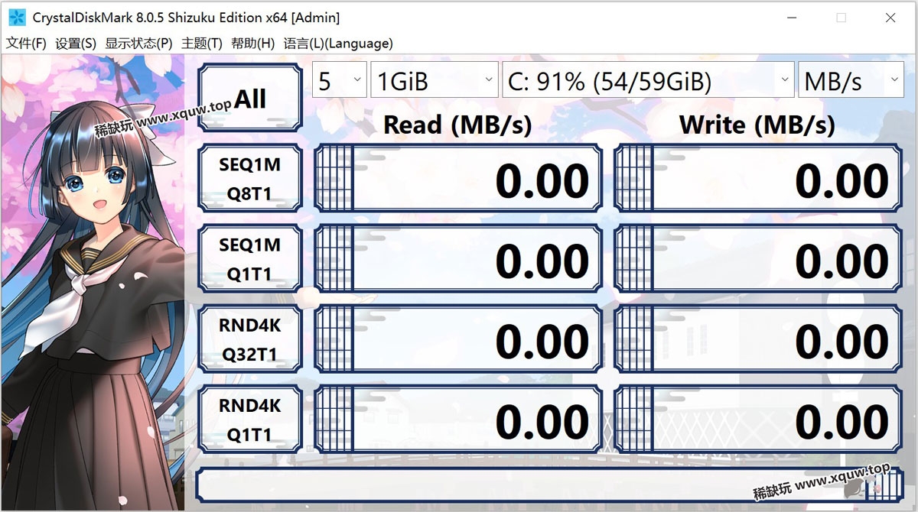Screen dimensions: 918x512
Task: Click the CrystalDiskMark title bar app icon
Action: pos(15,17)
